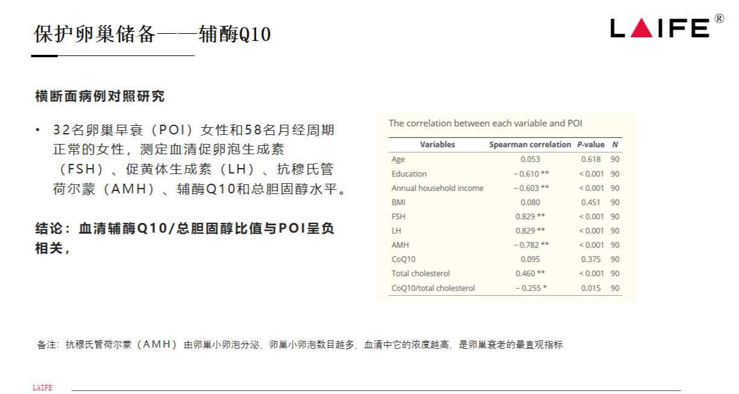Click the Education correlation −0.610 **
739x394 pixels.
tap(531, 174)
